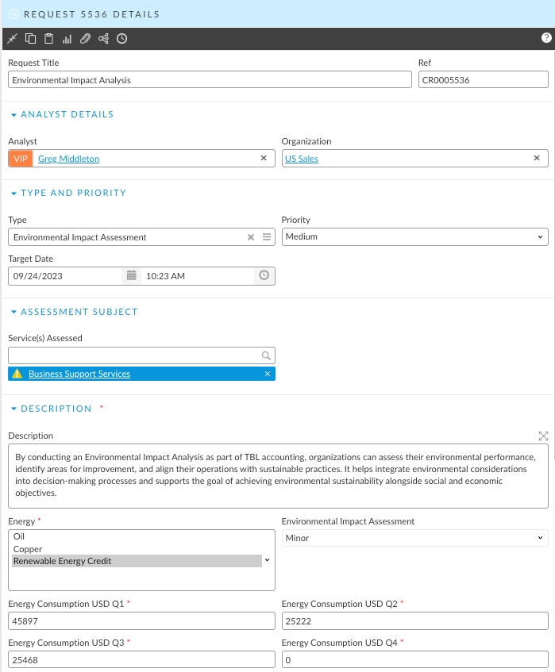Collapse the Type and Priority section

tap(13, 194)
